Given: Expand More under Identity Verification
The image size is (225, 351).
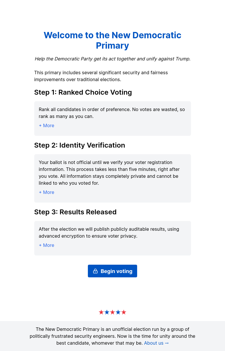Looking at the screenshot, I should point(46,192).
